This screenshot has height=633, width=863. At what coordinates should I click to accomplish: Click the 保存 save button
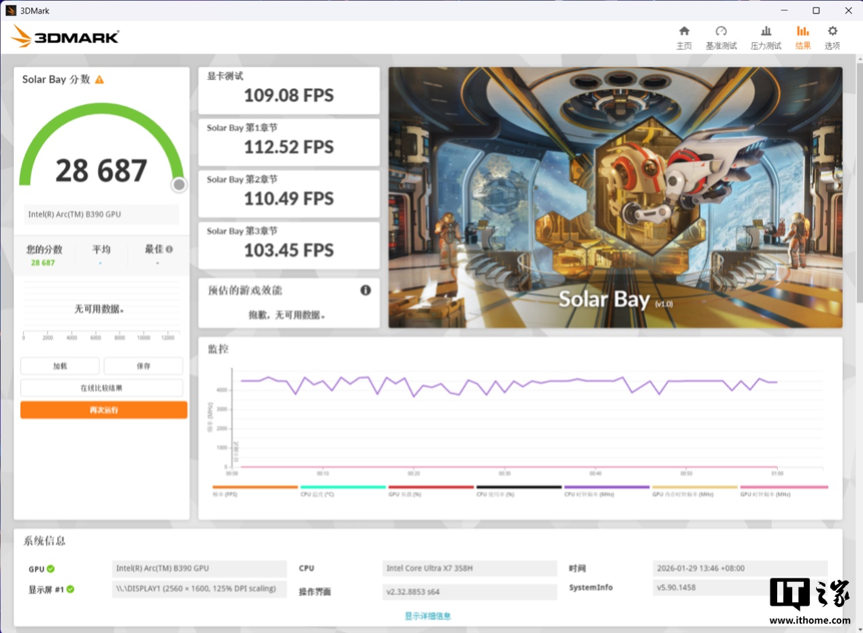[x=143, y=366]
